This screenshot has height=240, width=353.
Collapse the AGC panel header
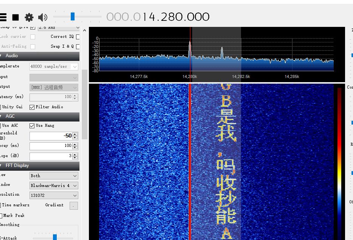pyautogui.click(x=40, y=117)
